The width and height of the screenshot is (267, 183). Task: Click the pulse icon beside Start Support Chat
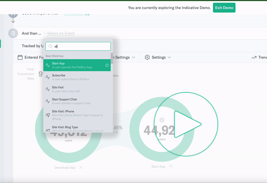pyautogui.click(x=48, y=101)
